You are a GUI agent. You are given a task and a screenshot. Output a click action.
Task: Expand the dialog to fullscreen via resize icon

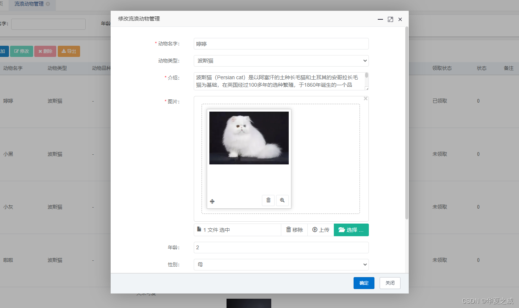click(390, 19)
